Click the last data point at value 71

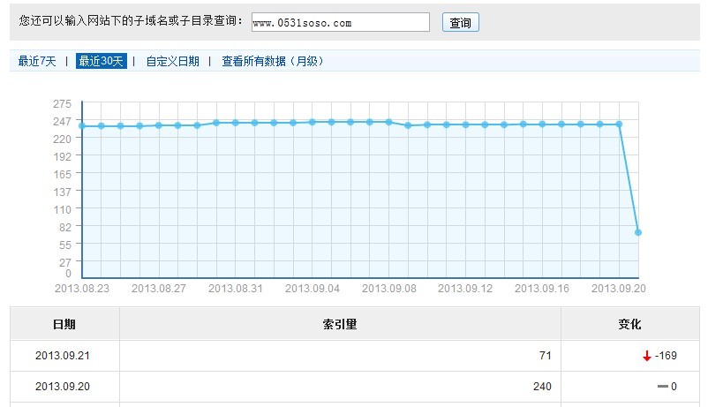tap(638, 232)
